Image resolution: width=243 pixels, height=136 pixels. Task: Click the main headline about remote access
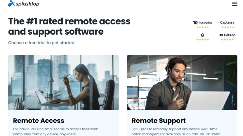(x=69, y=26)
